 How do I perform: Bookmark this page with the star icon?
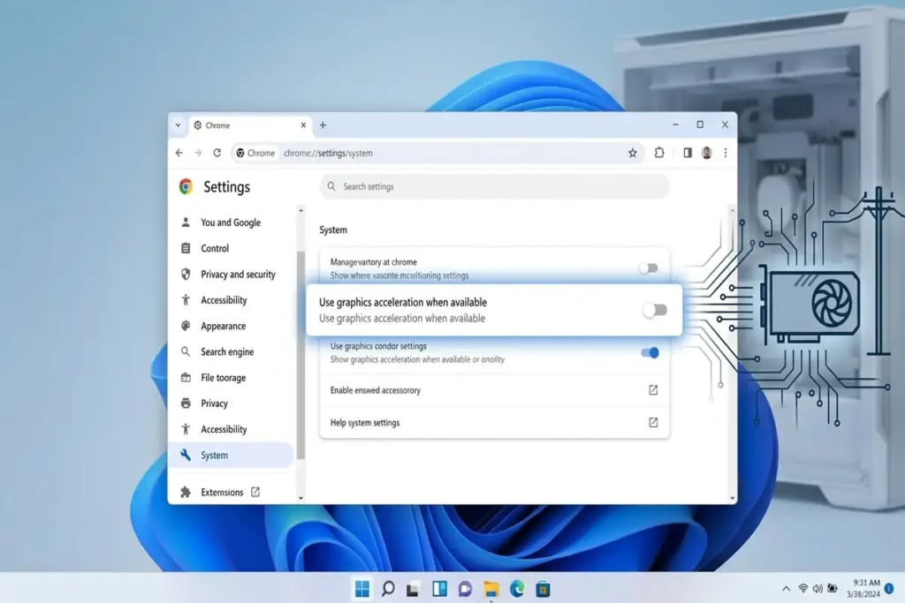633,153
